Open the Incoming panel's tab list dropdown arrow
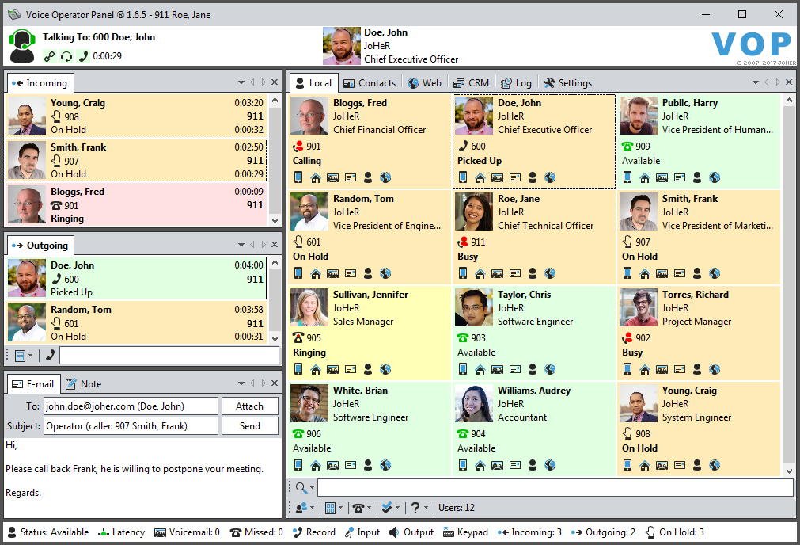 [241, 82]
